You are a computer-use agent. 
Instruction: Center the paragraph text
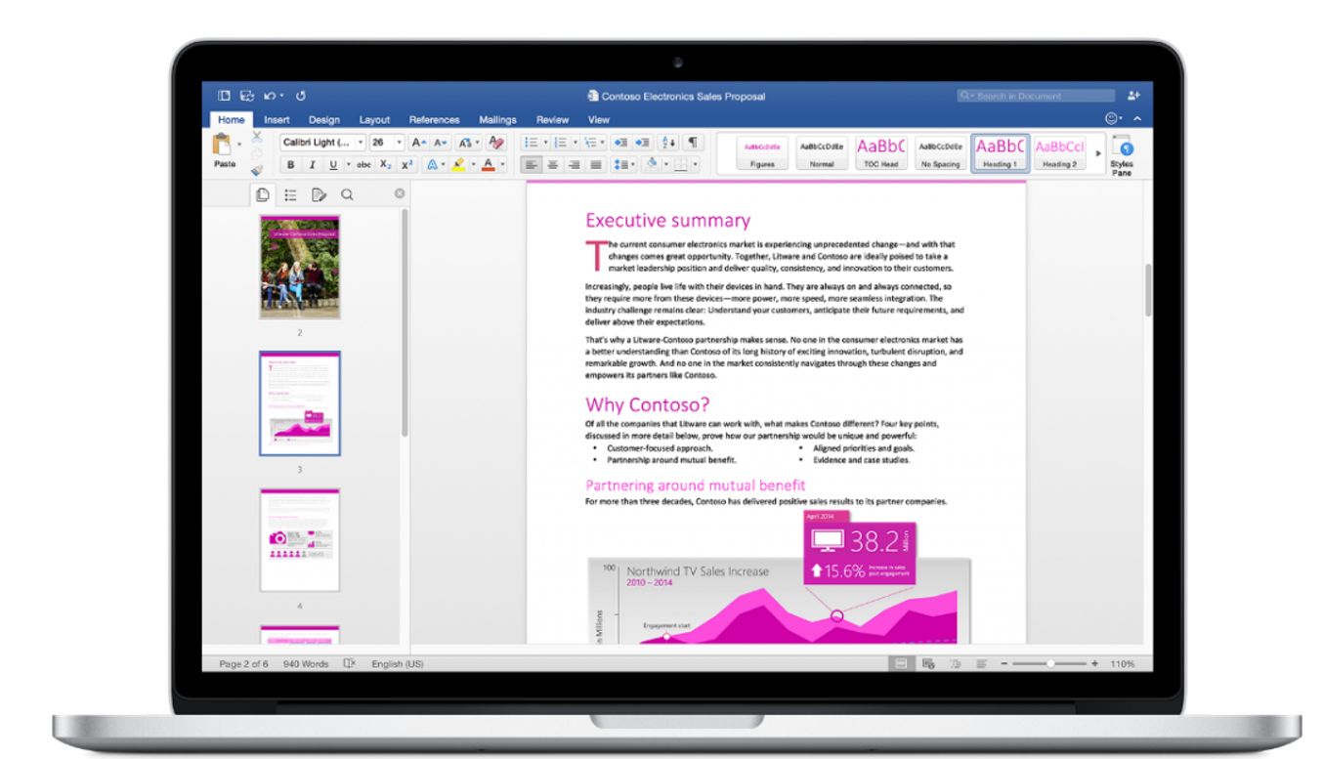[553, 165]
